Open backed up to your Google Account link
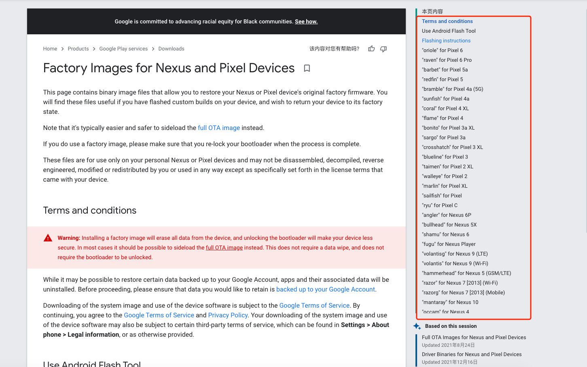587x367 pixels. [x=326, y=289]
